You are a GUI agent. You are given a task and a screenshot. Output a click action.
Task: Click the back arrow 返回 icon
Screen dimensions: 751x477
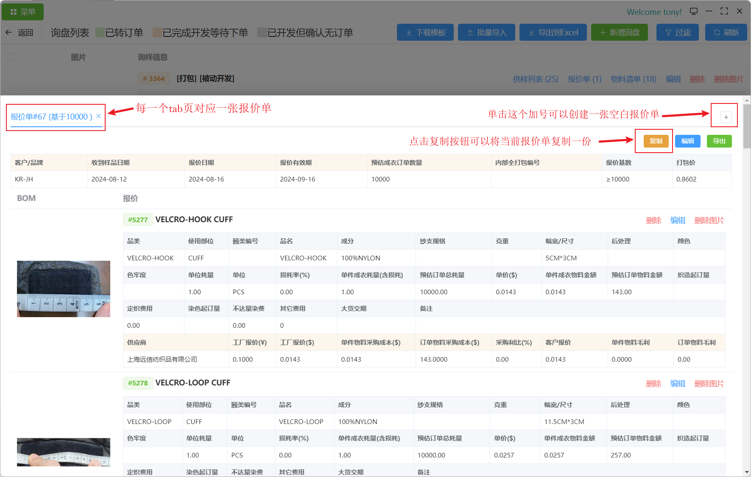point(9,33)
